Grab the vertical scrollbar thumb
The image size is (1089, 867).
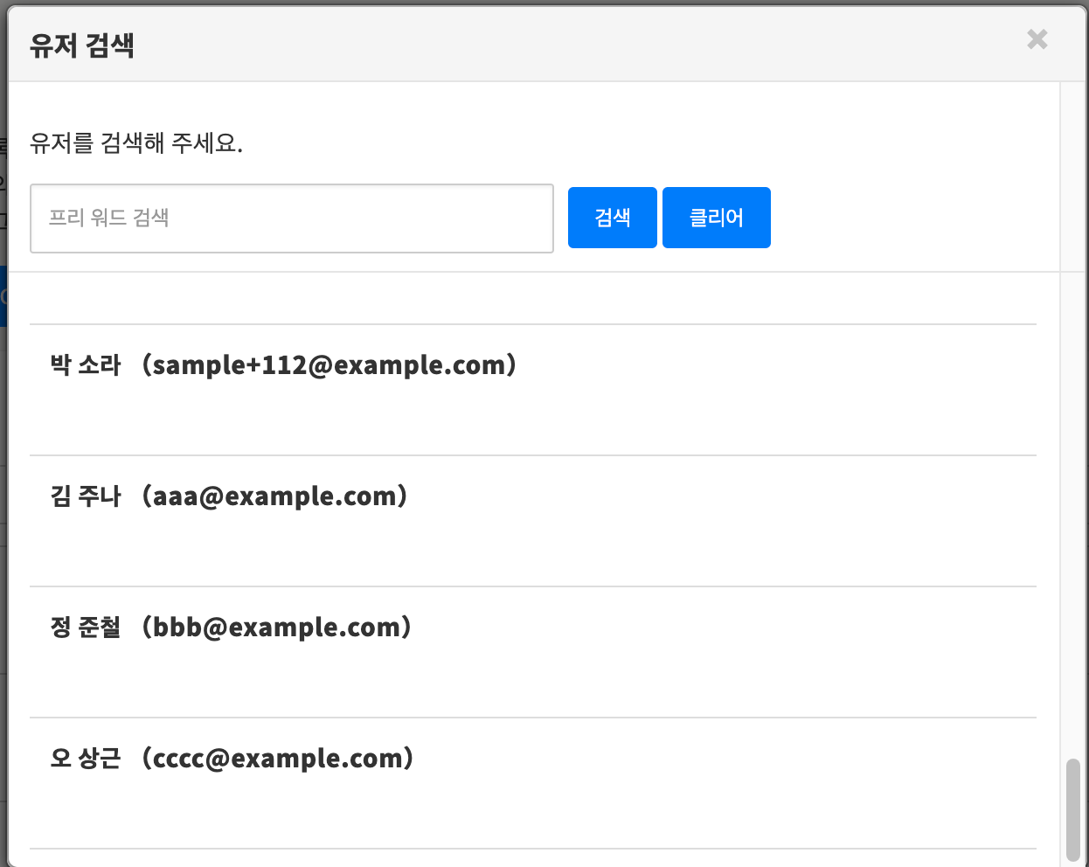point(1072,809)
